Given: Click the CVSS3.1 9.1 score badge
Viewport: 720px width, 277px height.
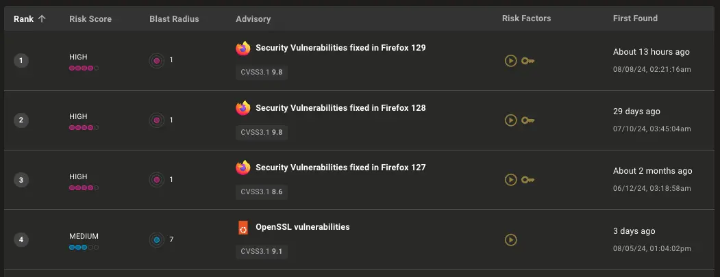Looking at the screenshot, I should click(262, 251).
